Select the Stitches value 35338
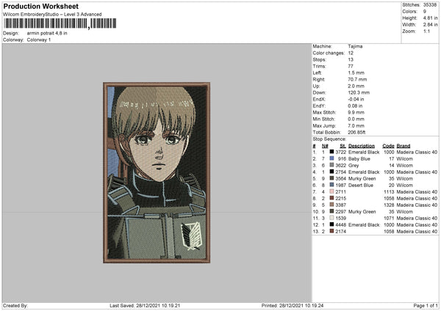The width and height of the screenshot is (441, 311). pos(430,5)
